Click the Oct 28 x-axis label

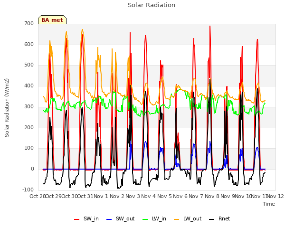coord(38,196)
